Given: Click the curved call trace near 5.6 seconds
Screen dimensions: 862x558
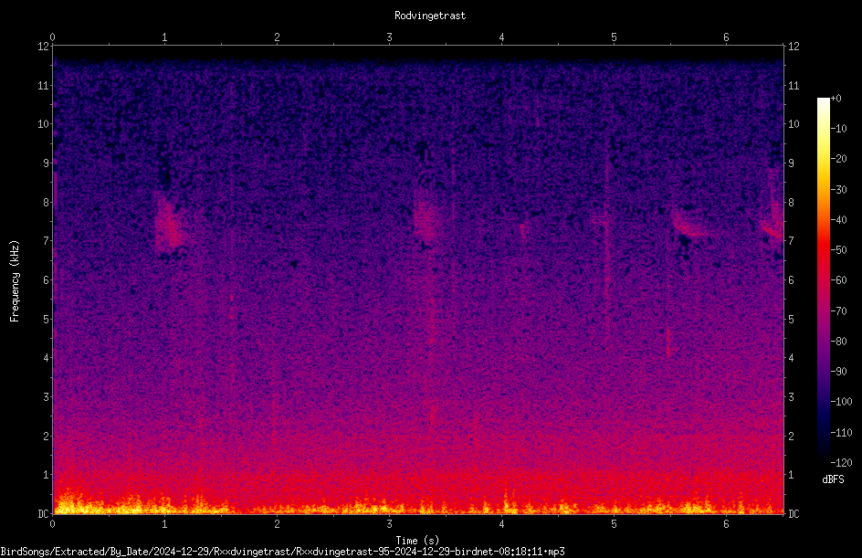Looking at the screenshot, I should coord(691,223).
